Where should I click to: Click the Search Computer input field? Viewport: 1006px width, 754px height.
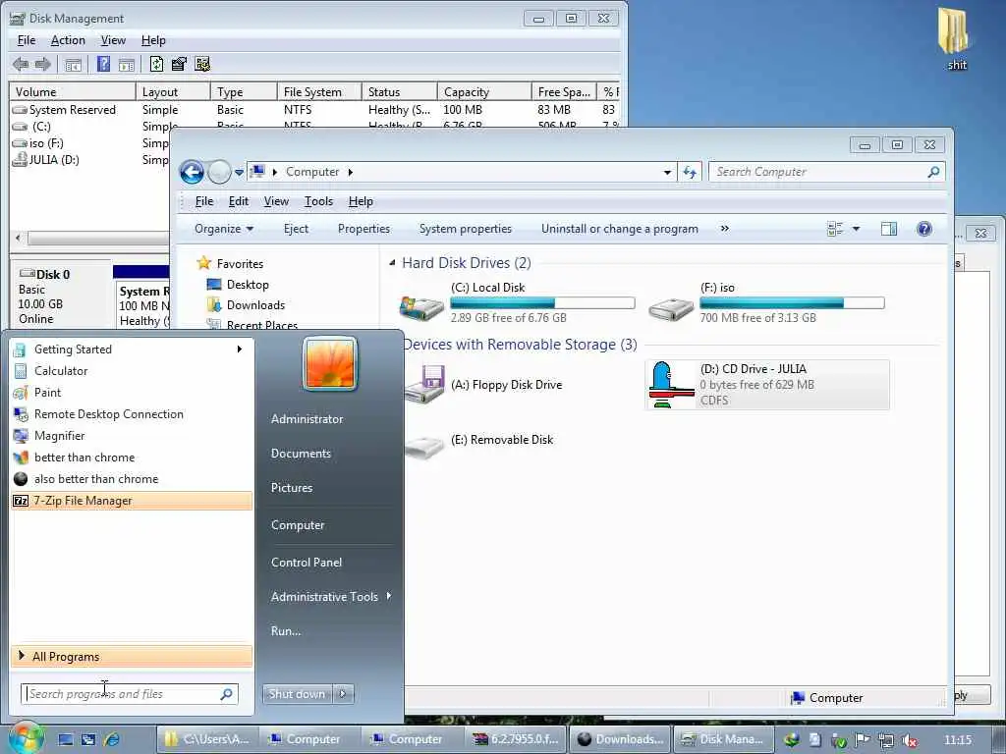pos(827,172)
